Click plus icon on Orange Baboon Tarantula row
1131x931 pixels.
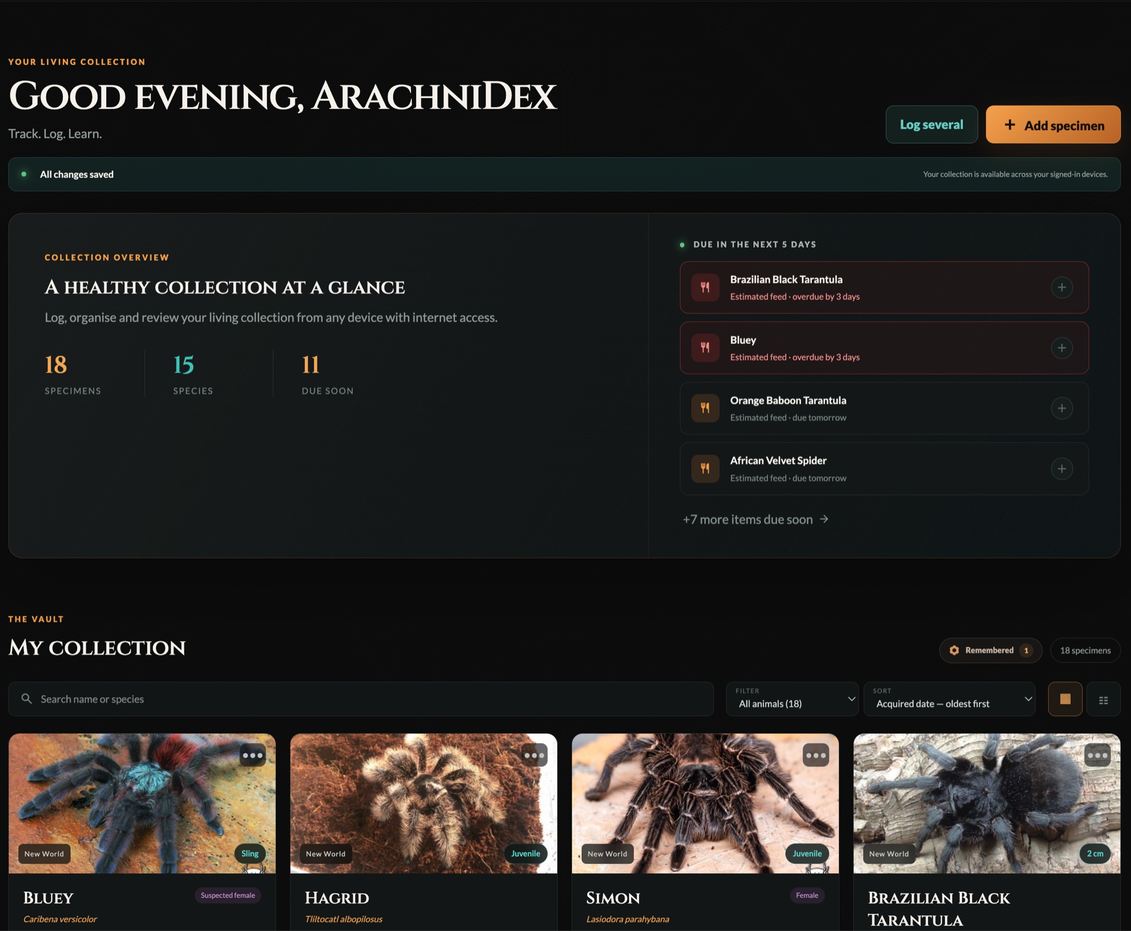point(1061,408)
